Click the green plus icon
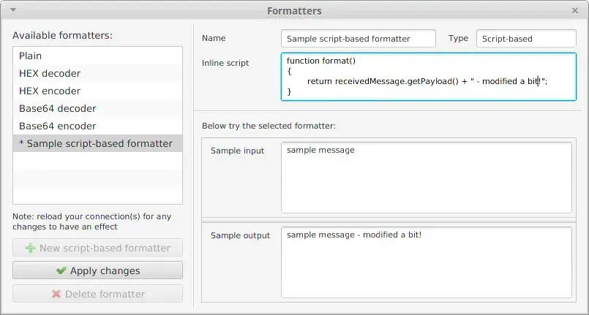This screenshot has height=315, width=589. point(31,248)
